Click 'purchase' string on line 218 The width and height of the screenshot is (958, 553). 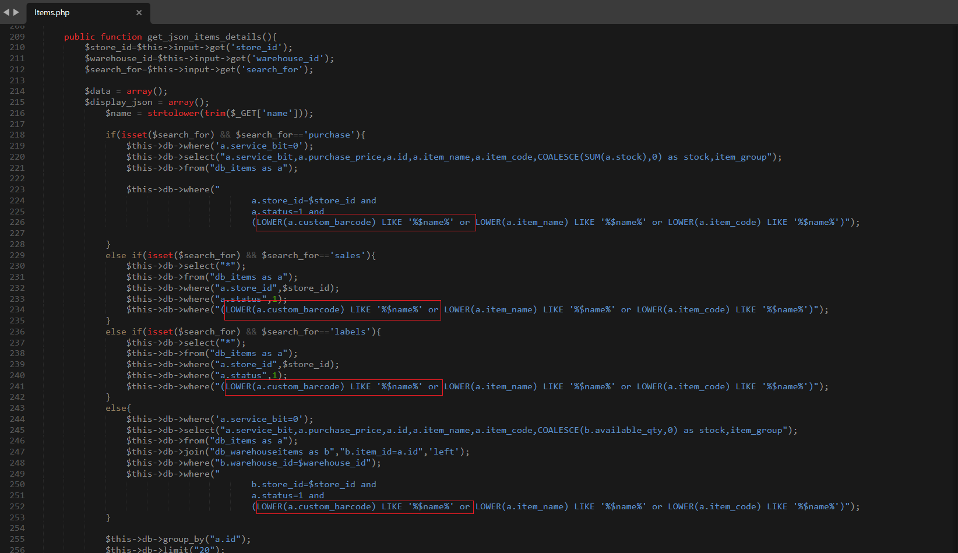click(329, 135)
